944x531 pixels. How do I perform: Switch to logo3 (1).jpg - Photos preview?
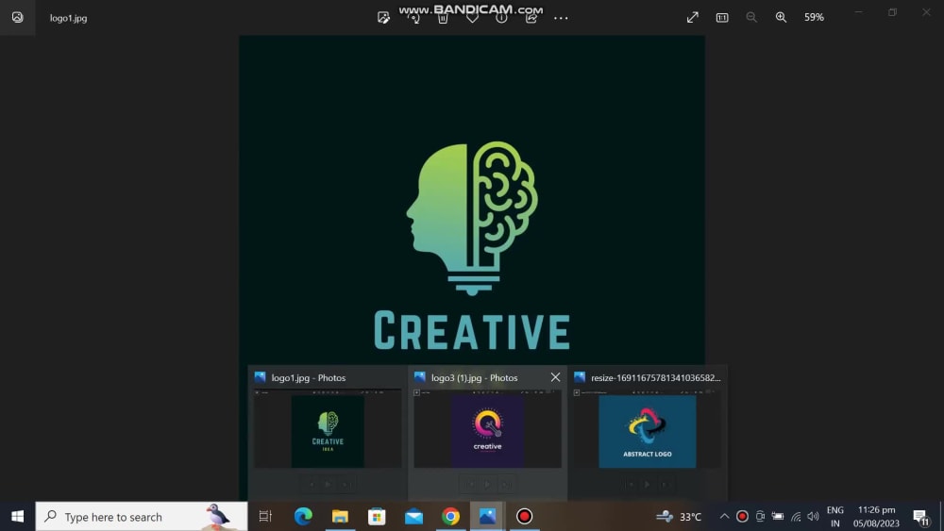point(487,429)
